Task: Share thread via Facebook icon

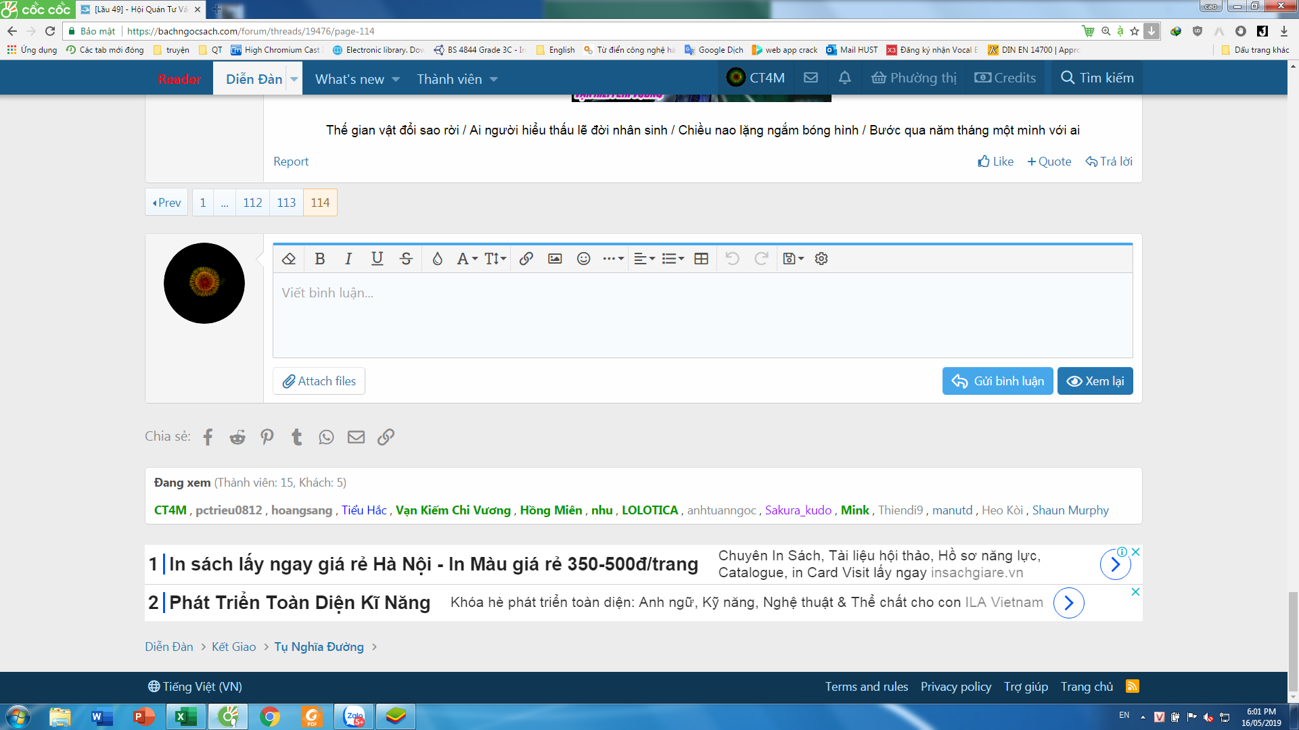Action: tap(208, 437)
